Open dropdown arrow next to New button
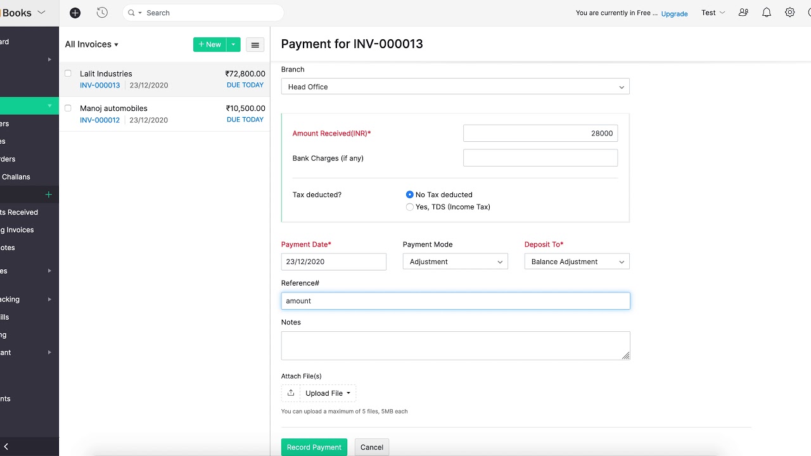This screenshot has width=811, height=456. coord(233,44)
